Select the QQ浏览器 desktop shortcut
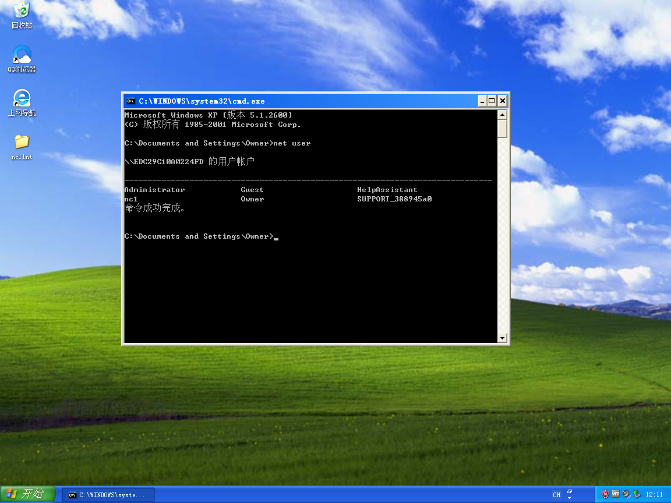Image resolution: width=671 pixels, height=503 pixels. click(22, 59)
